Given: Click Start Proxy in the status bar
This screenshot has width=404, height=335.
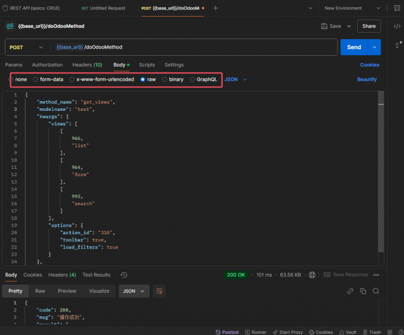Looking at the screenshot, I should (288, 332).
